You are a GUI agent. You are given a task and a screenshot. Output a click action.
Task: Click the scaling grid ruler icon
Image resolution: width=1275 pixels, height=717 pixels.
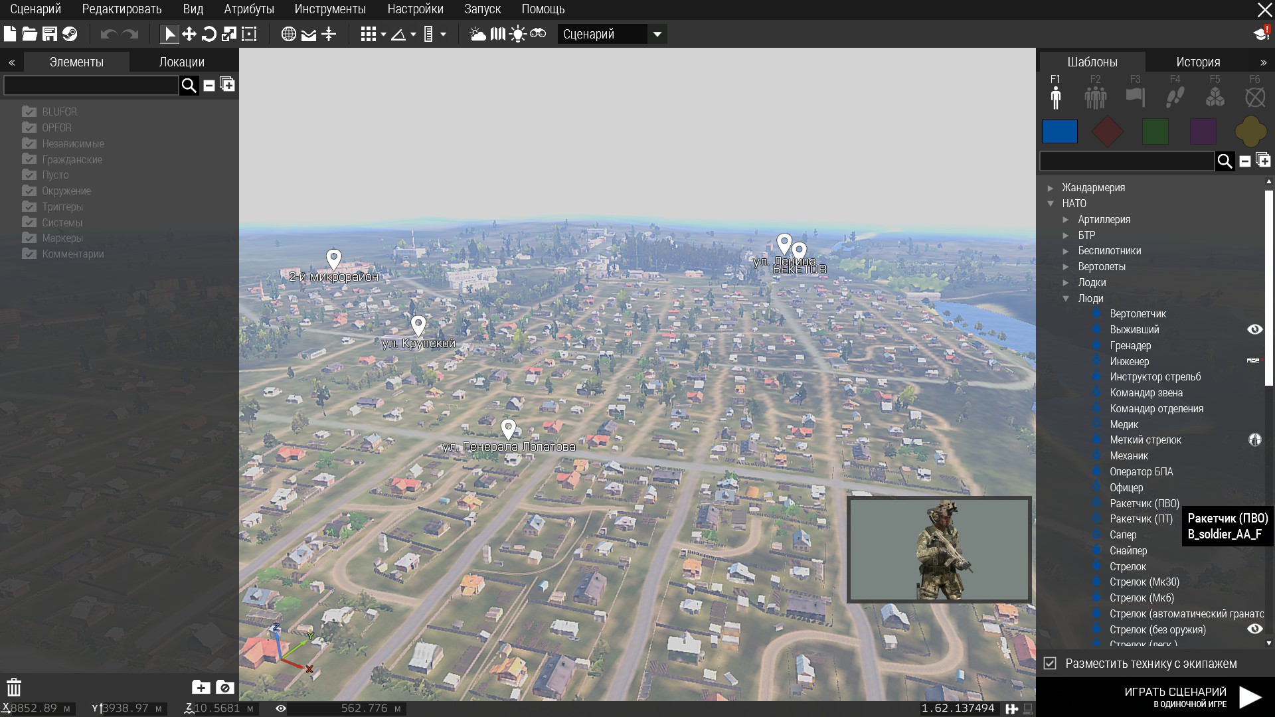pyautogui.click(x=428, y=34)
